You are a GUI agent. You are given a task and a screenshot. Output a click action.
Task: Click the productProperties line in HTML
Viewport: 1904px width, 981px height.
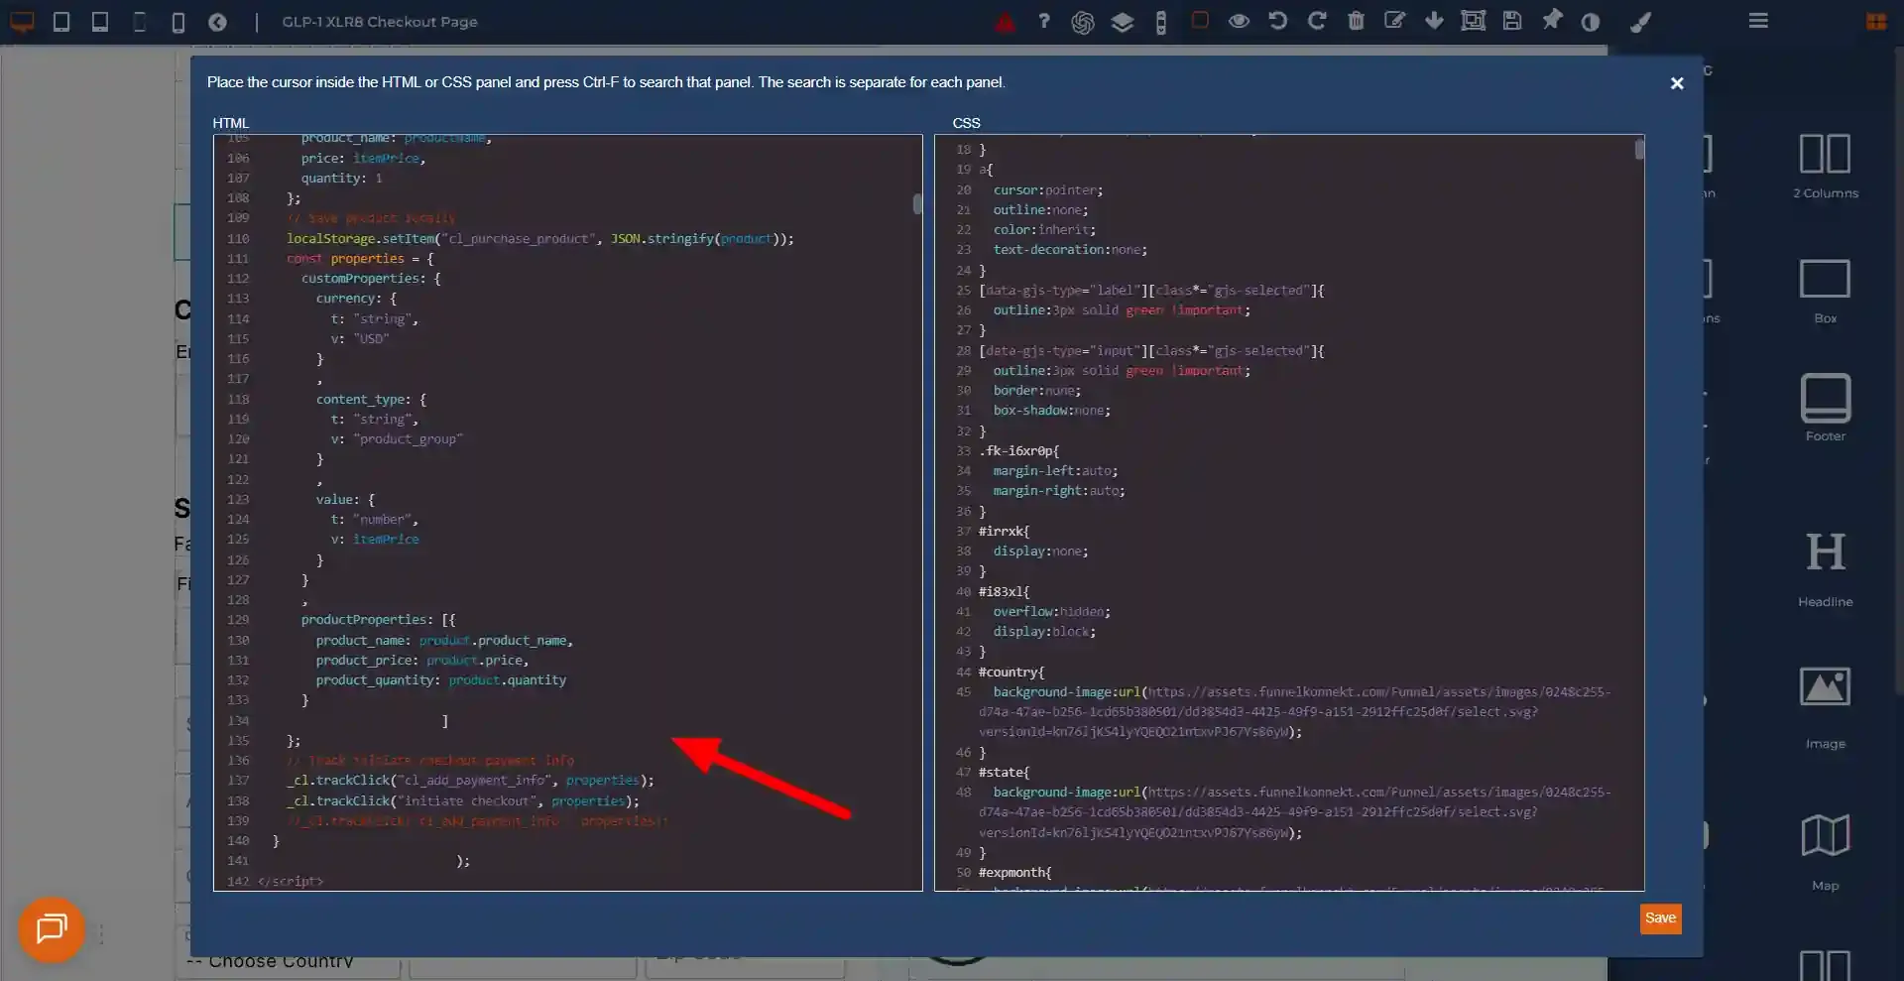pos(378,620)
